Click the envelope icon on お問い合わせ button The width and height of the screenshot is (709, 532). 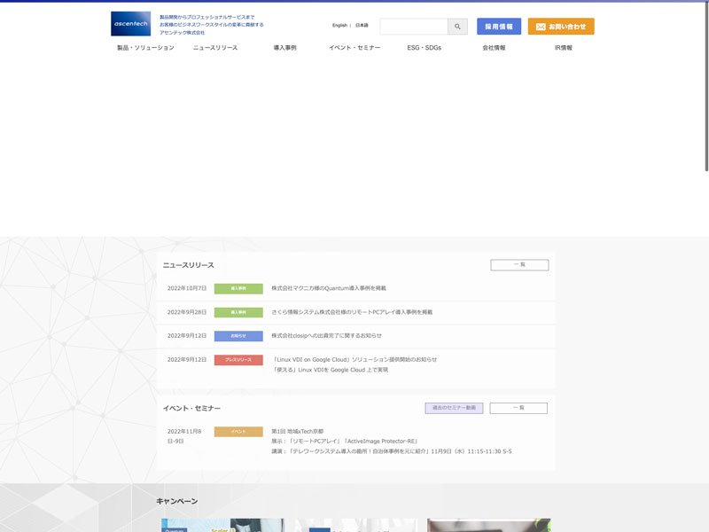[541, 27]
